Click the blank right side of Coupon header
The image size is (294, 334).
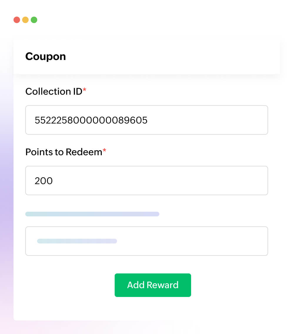pos(206,56)
